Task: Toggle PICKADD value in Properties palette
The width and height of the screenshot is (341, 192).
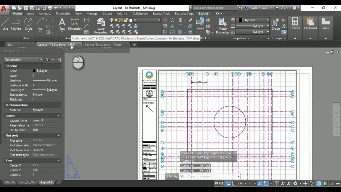Action: click(x=47, y=60)
